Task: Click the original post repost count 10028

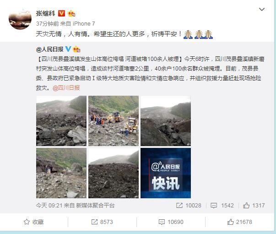Action: coord(189,206)
